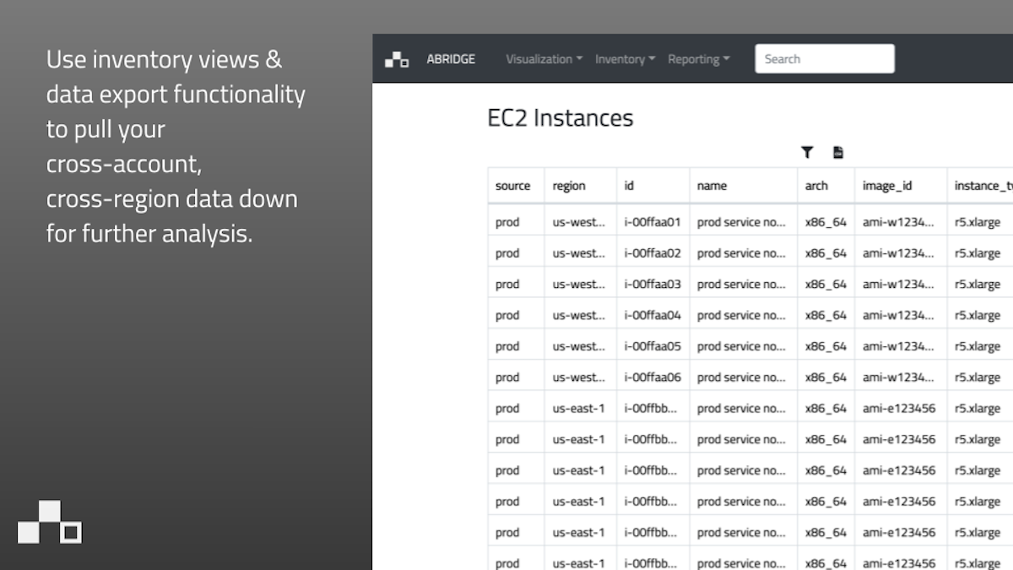Click r5.xlarge type in row i-00ffaa06
Image resolution: width=1013 pixels, height=570 pixels.
tap(978, 377)
